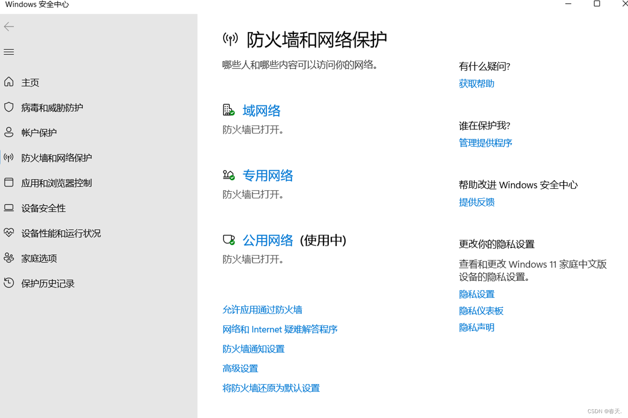The image size is (628, 418).
Task: Click the laptop icon for 设备安全性
Action: pos(9,208)
